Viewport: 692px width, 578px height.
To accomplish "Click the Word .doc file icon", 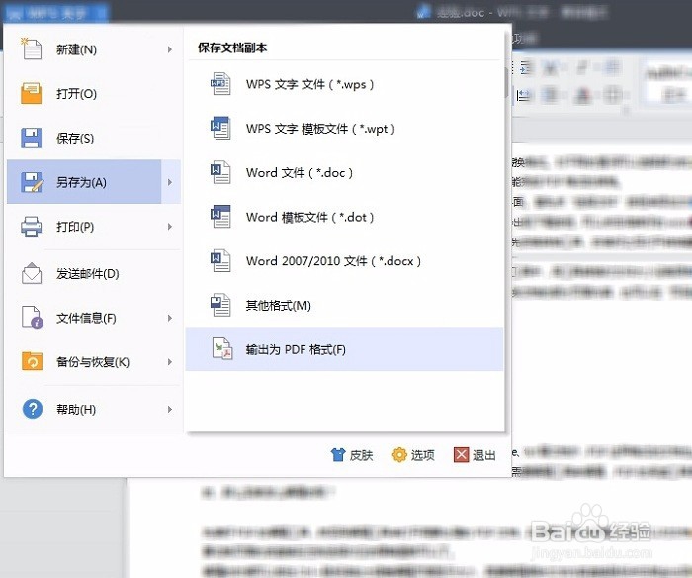I will tap(220, 172).
